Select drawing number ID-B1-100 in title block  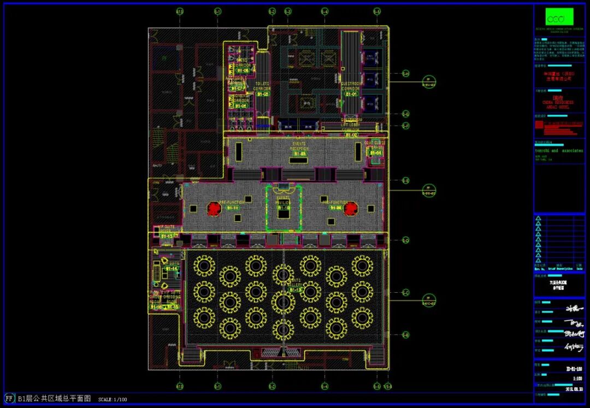574,369
